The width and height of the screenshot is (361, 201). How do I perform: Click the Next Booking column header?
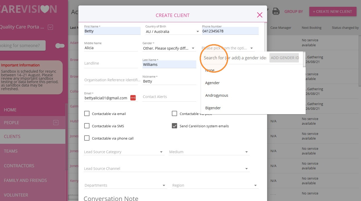coord(311,28)
